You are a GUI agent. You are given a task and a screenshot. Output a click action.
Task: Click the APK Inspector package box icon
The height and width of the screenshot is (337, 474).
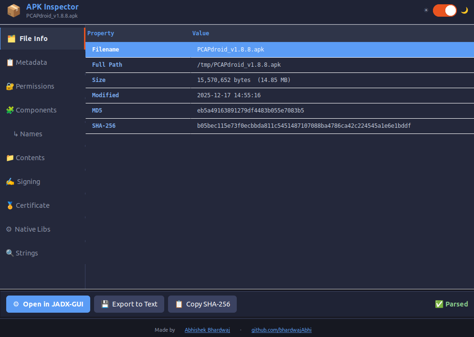13,11
